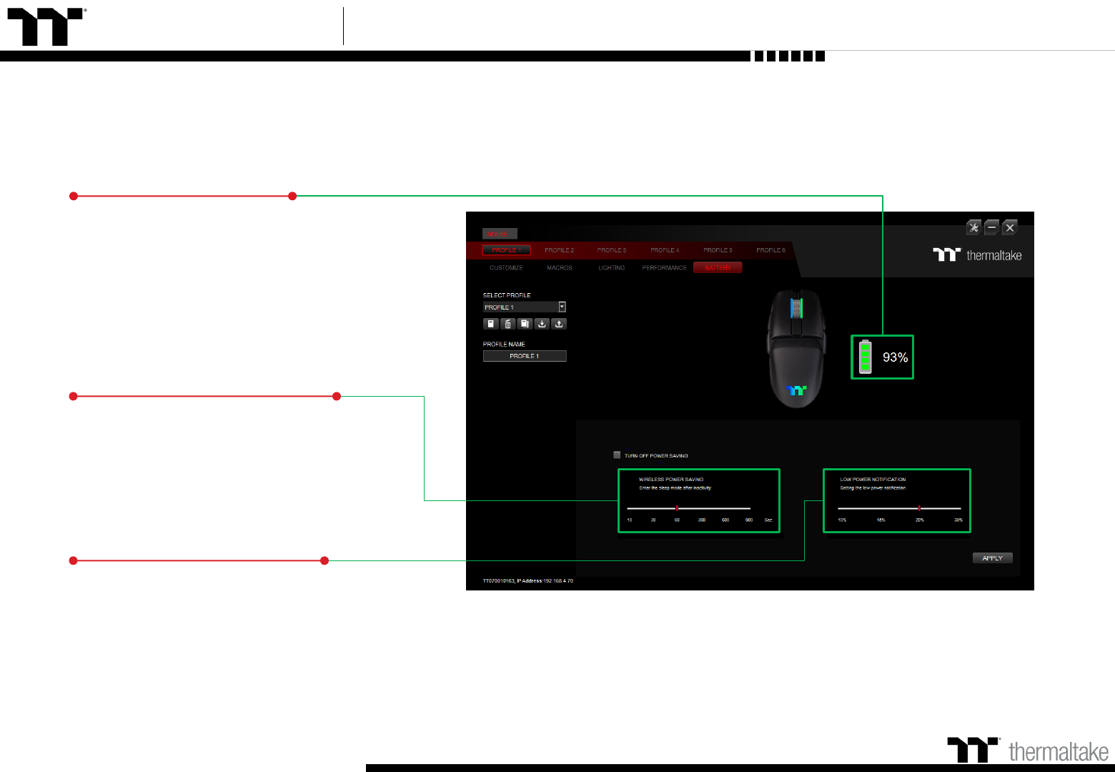Open the Lighting tab
Viewport: 1115px width, 772px height.
[x=611, y=268]
